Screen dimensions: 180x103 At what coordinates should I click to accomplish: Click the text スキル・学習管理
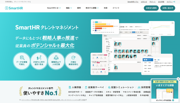[x=113, y=92]
